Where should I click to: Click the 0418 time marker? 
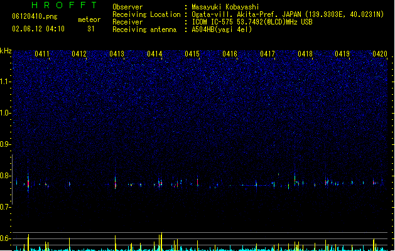[x=305, y=54]
